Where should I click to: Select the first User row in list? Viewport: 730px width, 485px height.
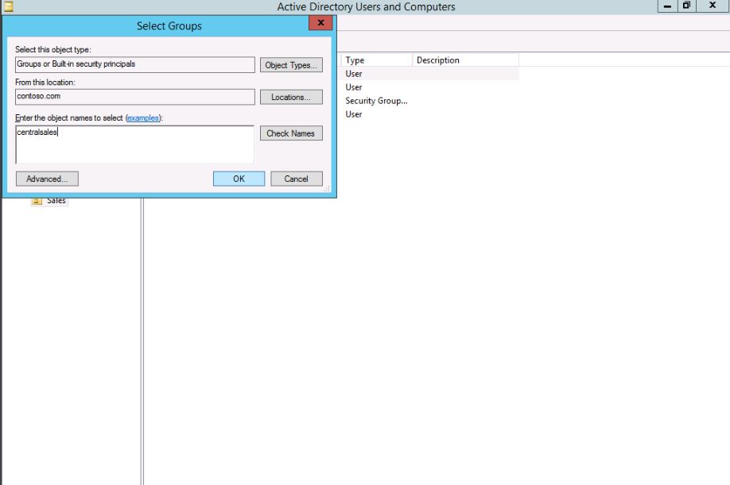click(x=354, y=74)
